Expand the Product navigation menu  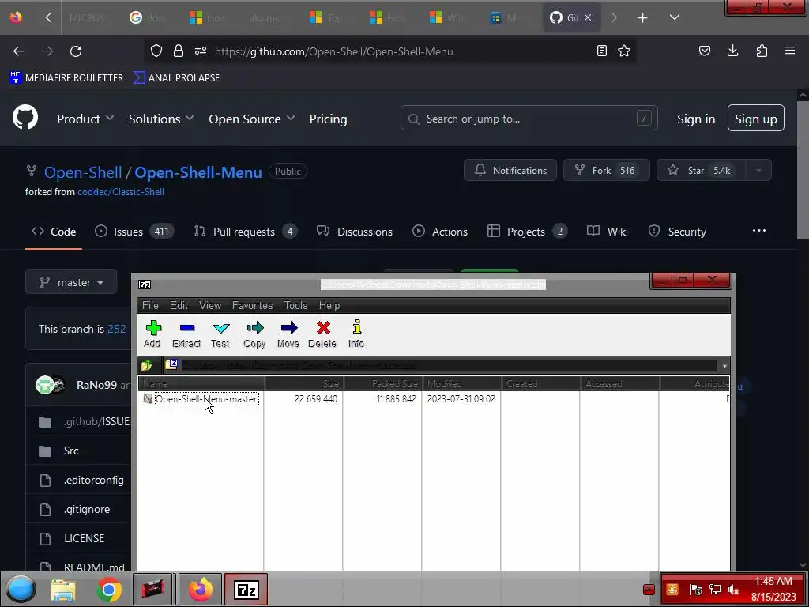[85, 119]
